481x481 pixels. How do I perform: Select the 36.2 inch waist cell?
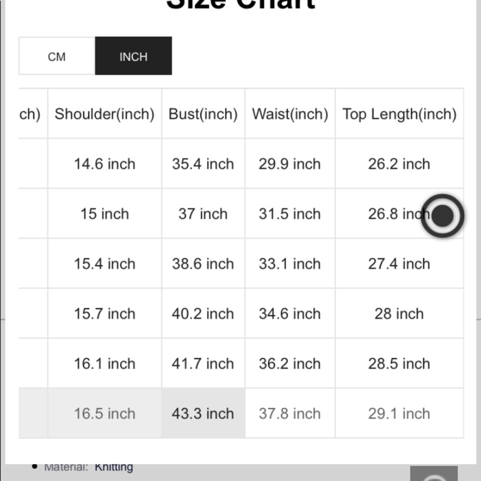(x=290, y=364)
